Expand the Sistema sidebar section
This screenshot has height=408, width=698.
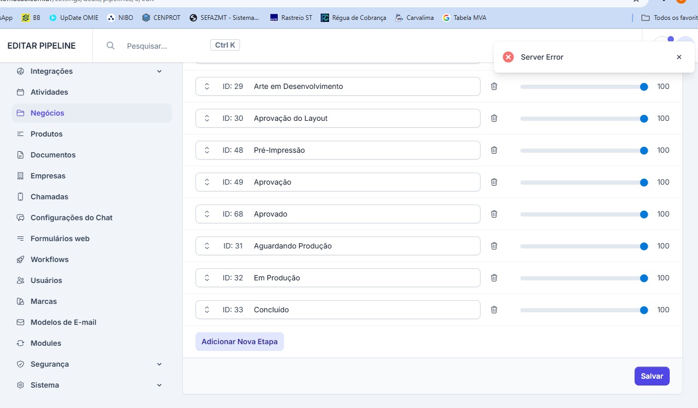click(159, 385)
